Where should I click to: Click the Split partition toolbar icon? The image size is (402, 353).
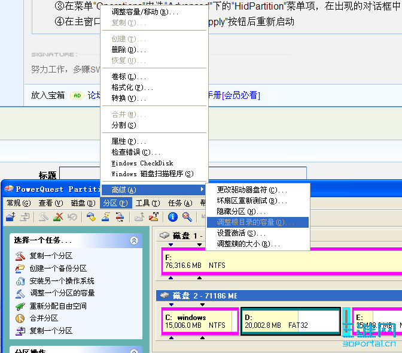click(154, 217)
